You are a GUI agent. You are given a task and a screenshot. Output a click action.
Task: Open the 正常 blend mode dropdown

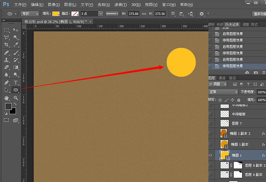pyautogui.click(x=223, y=92)
